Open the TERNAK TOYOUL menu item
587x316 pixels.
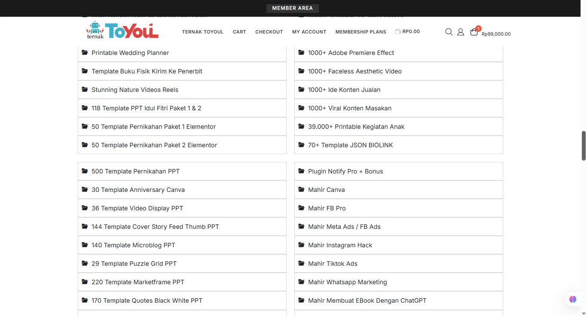tap(203, 32)
